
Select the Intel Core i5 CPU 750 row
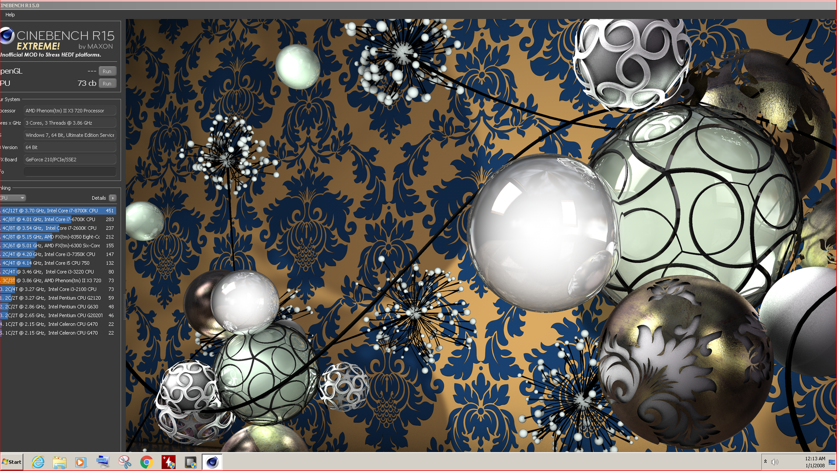click(x=58, y=263)
